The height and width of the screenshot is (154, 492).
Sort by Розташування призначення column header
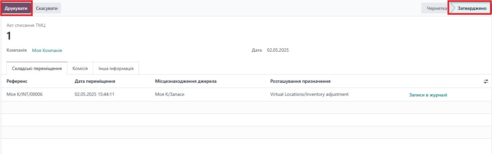(x=300, y=81)
